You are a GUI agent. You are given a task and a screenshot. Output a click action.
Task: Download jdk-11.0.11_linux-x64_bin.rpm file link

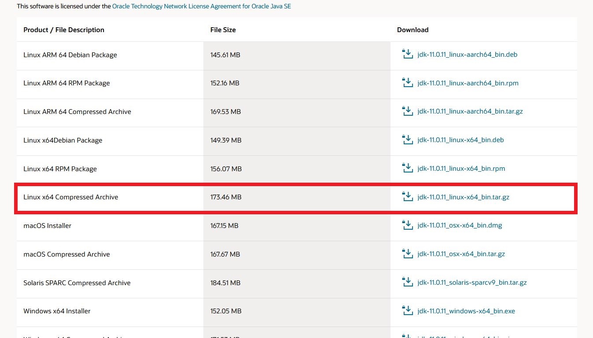pyautogui.click(x=461, y=169)
